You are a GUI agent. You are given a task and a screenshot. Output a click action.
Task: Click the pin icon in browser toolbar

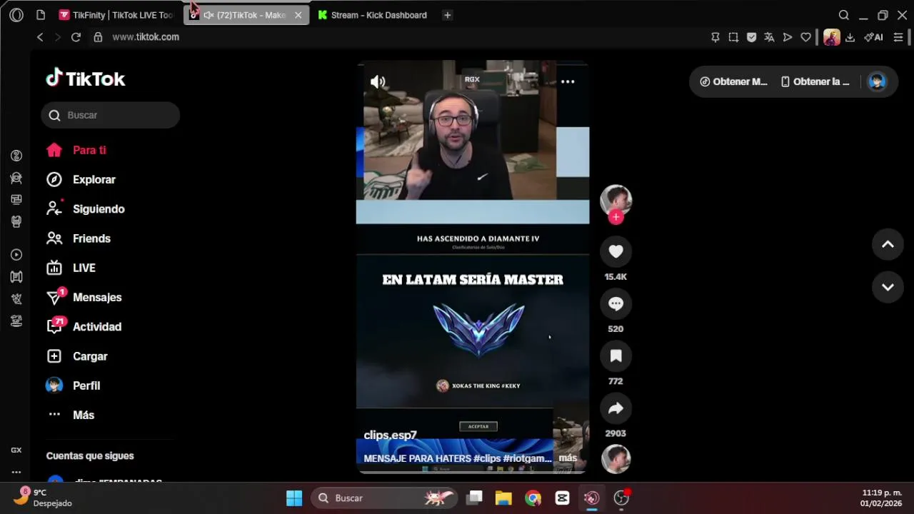715,37
